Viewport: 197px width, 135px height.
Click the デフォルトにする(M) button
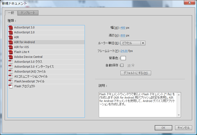point(136,73)
